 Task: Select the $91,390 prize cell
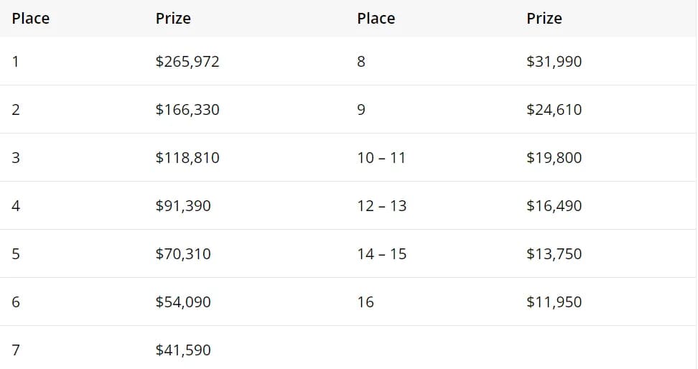(183, 206)
